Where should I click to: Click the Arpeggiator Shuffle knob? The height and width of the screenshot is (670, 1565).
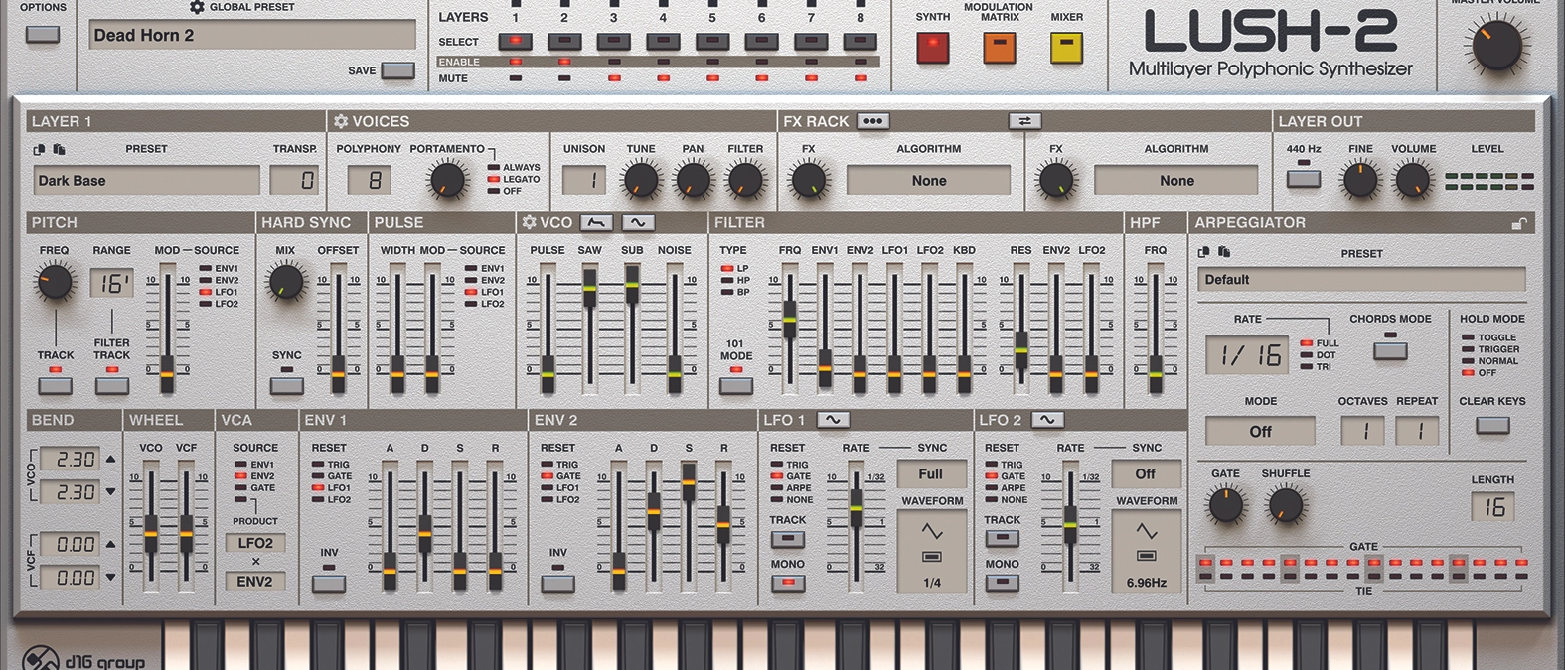coord(1284,506)
